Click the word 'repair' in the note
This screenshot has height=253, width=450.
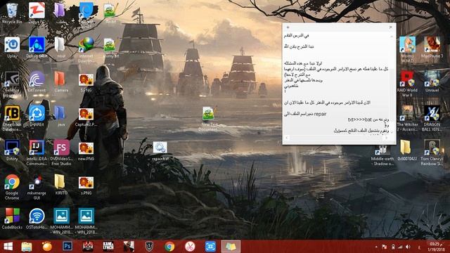point(320,114)
